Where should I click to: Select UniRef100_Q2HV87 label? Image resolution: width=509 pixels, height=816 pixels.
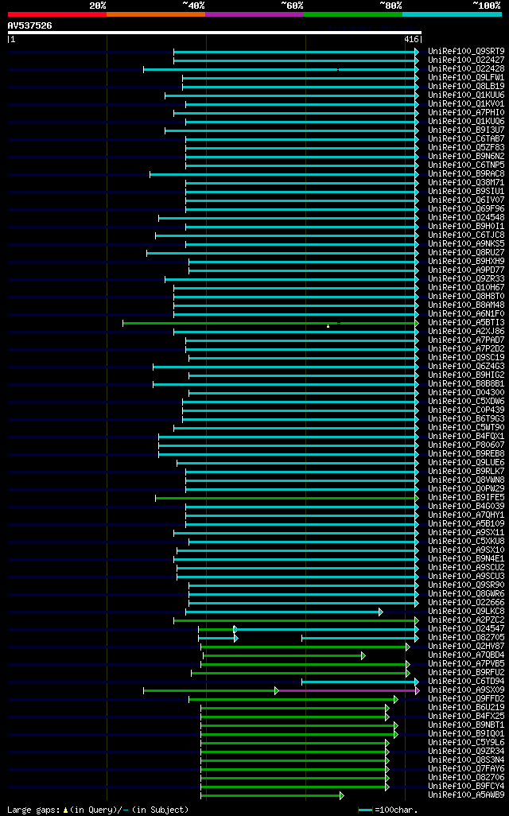coord(466,647)
